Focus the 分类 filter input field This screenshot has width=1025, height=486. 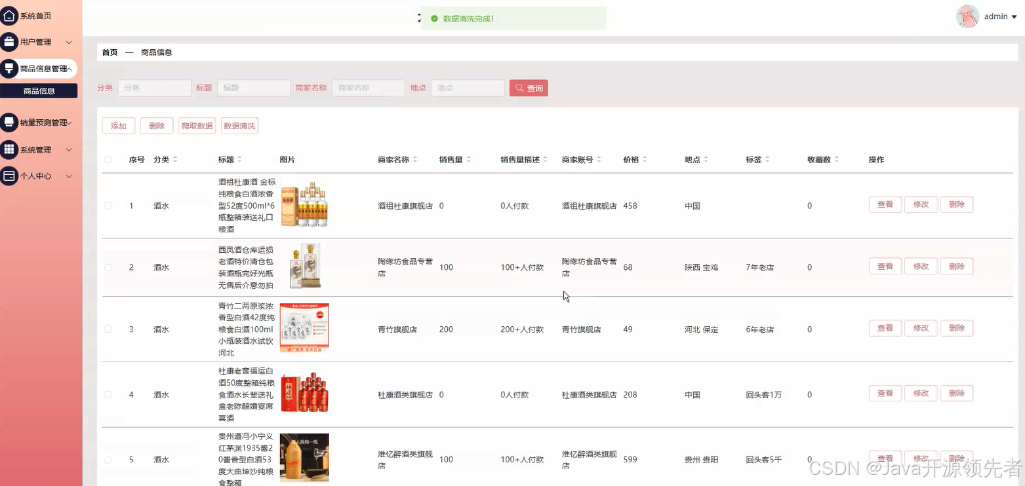154,88
